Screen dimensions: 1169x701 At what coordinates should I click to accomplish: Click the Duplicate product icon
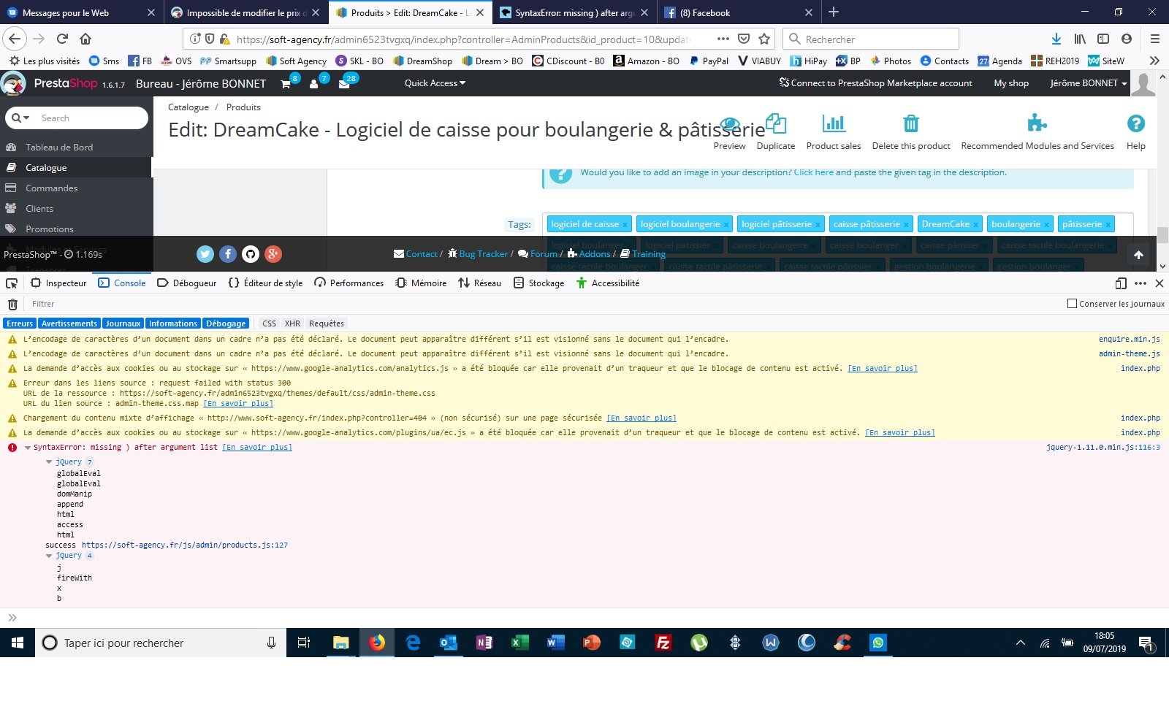pyautogui.click(x=775, y=123)
